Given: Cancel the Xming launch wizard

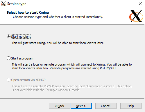Looking at the screenshot, I should (106, 106).
